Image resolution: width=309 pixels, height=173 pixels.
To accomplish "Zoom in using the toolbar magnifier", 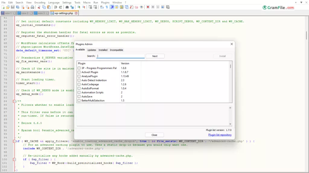I will [x=79, y=7].
